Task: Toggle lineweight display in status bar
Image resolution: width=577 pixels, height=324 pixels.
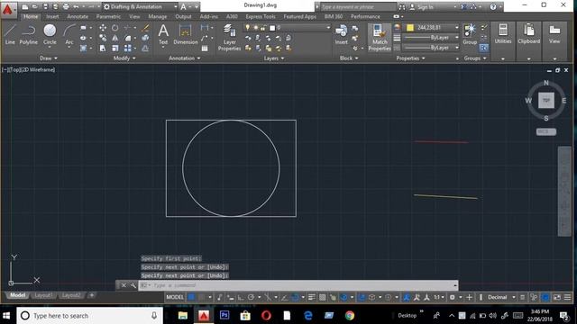Action: pyautogui.click(x=311, y=297)
